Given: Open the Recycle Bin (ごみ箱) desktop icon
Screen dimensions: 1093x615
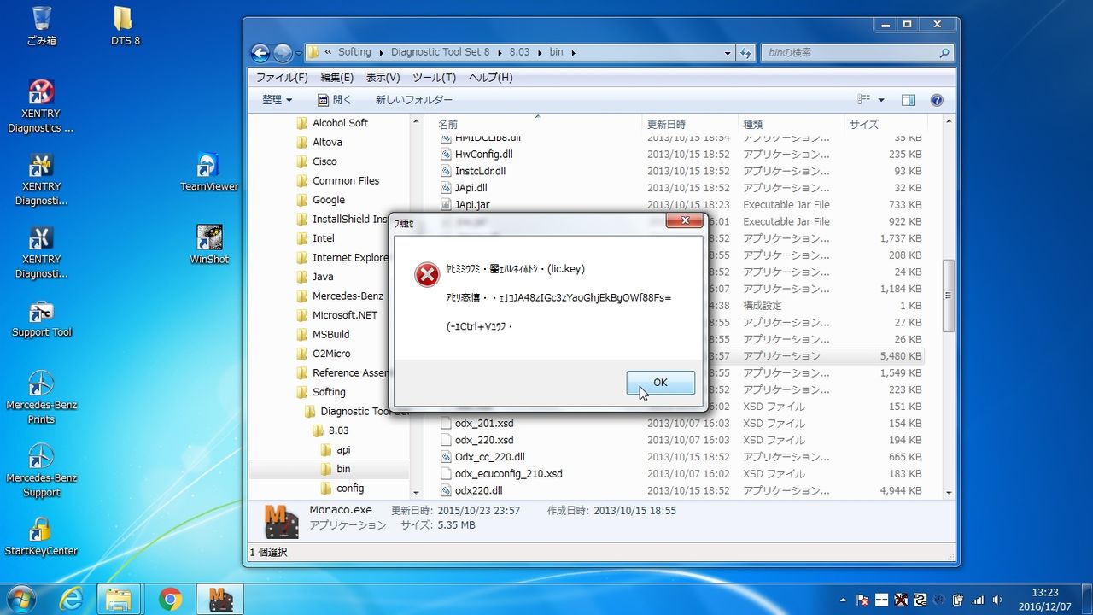Looking at the screenshot, I should (x=41, y=26).
